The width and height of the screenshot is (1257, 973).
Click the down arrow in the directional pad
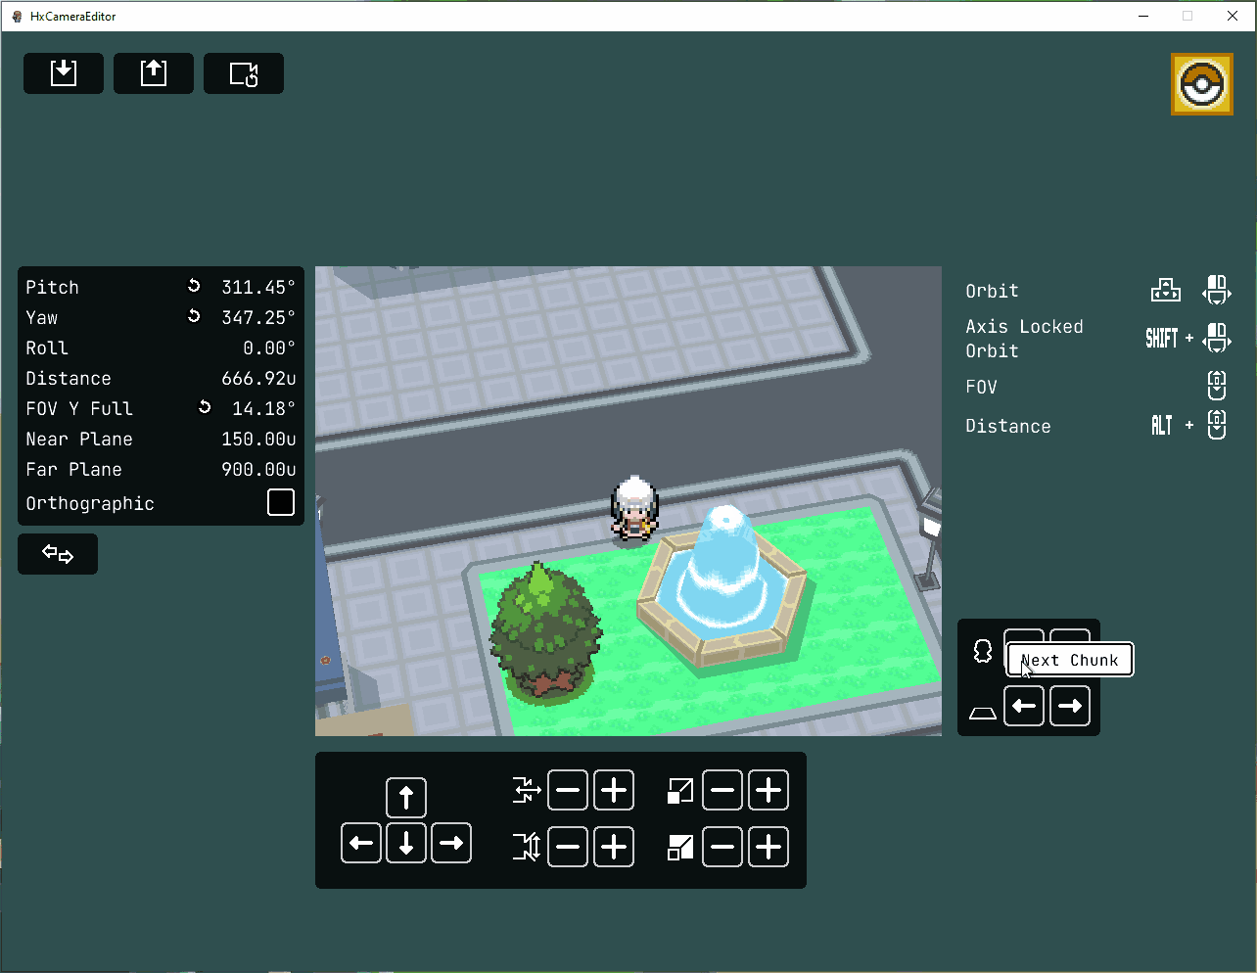tap(406, 843)
